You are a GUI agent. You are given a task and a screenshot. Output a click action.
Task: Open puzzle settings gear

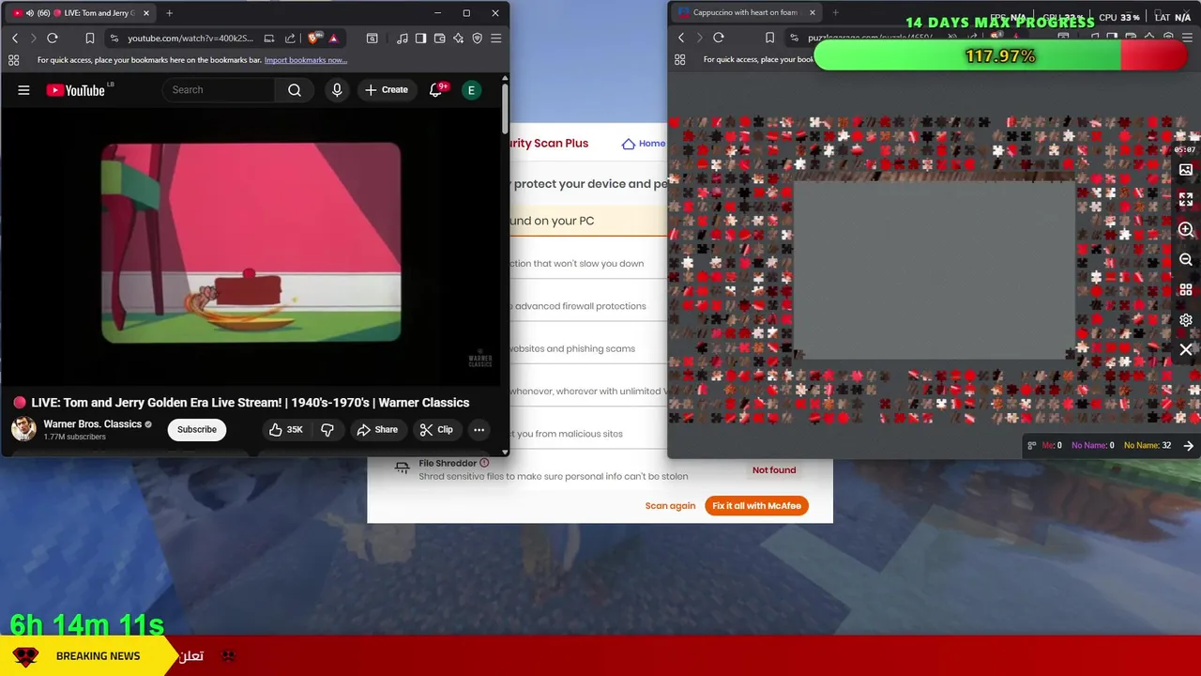click(1186, 320)
